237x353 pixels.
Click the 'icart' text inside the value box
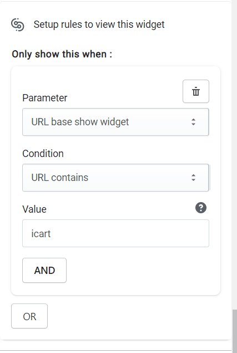41,234
